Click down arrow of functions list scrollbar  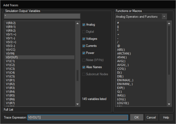click(169, 104)
